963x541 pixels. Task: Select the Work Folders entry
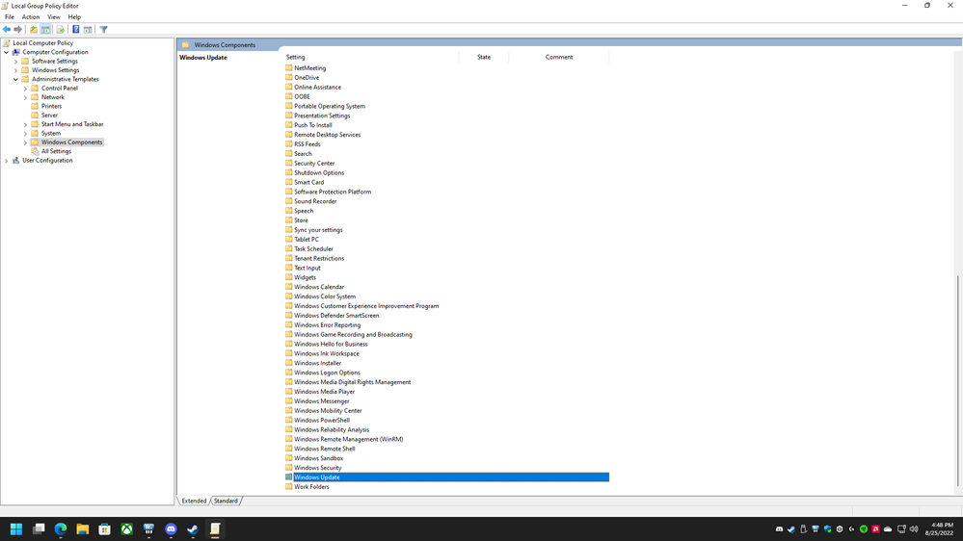coord(311,487)
